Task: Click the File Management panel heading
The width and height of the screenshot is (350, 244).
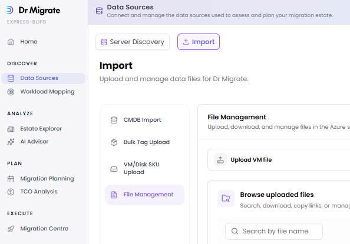Action: click(237, 117)
